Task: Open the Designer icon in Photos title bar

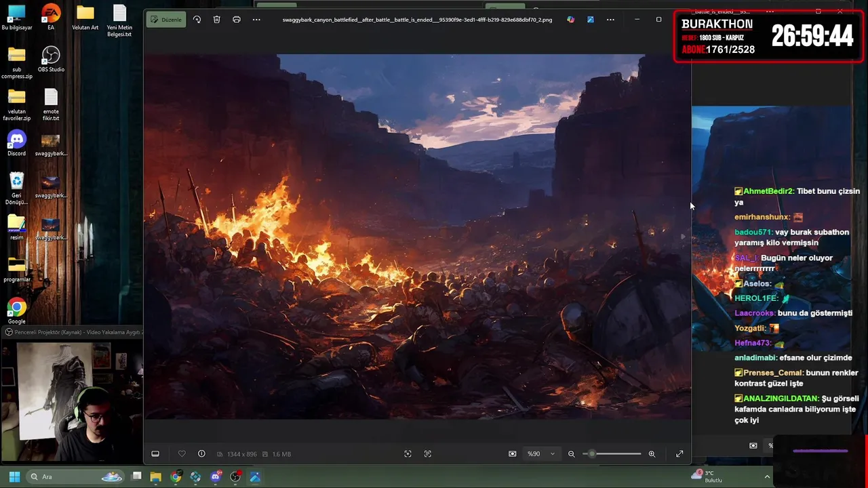Action: click(x=591, y=20)
